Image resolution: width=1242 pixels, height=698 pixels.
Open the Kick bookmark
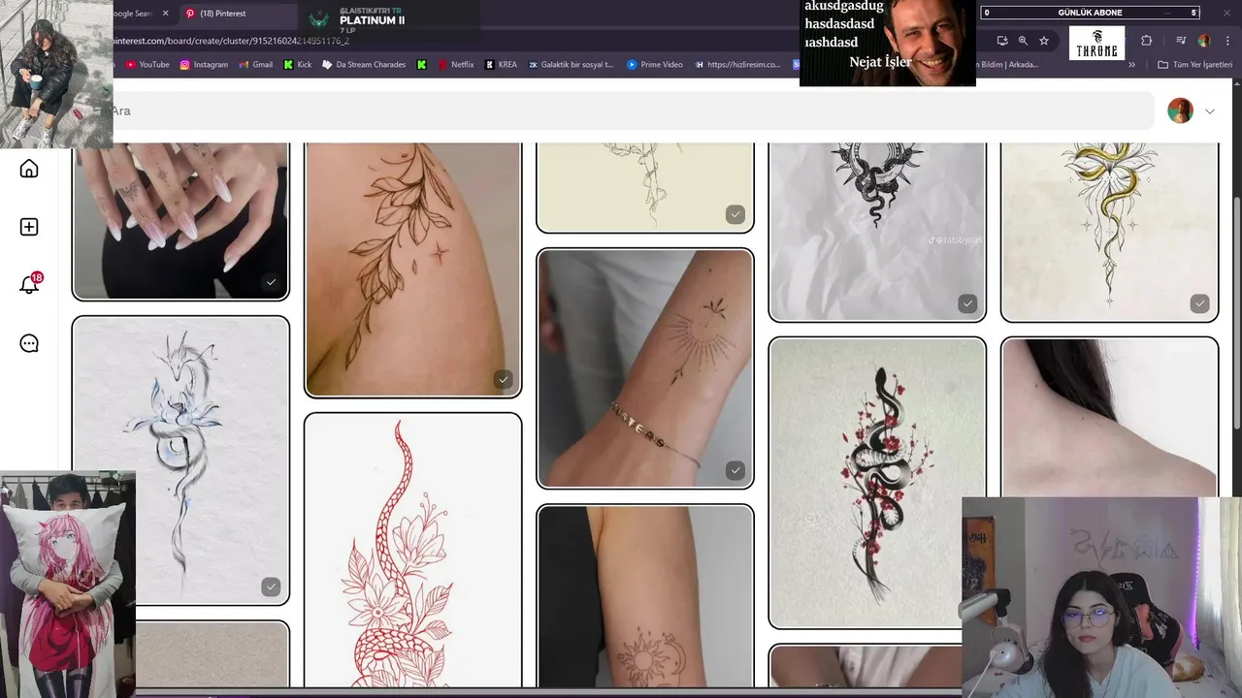299,65
